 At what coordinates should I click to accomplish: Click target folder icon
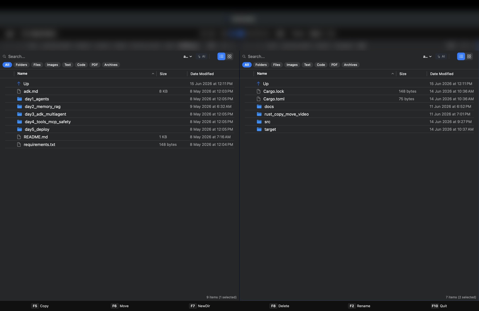(259, 129)
